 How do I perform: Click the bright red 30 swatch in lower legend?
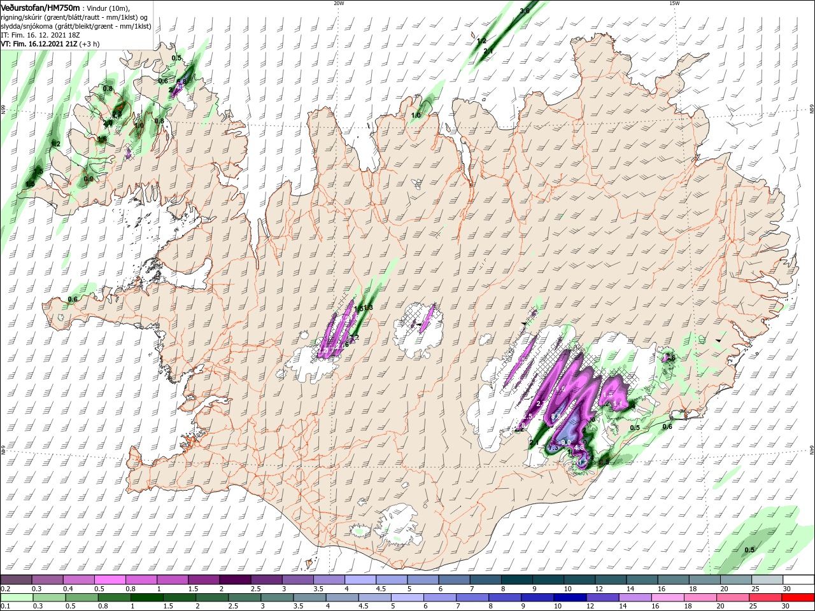798,598
